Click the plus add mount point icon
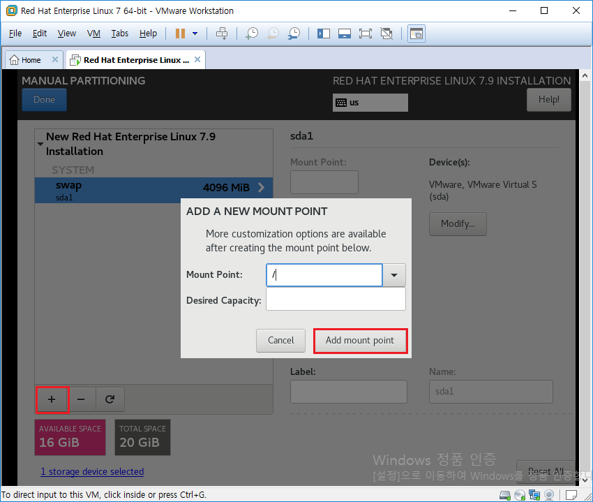Image resolution: width=593 pixels, height=502 pixels. [52, 399]
